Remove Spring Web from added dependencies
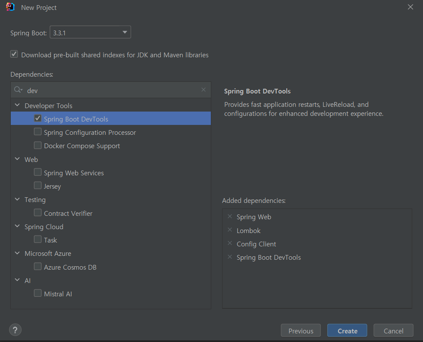 pos(230,216)
